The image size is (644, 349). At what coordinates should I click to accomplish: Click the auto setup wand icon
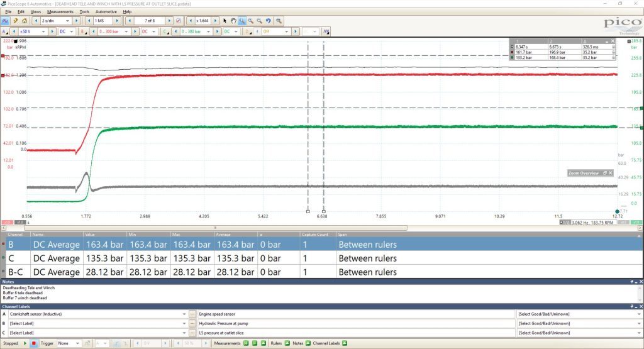[15, 21]
